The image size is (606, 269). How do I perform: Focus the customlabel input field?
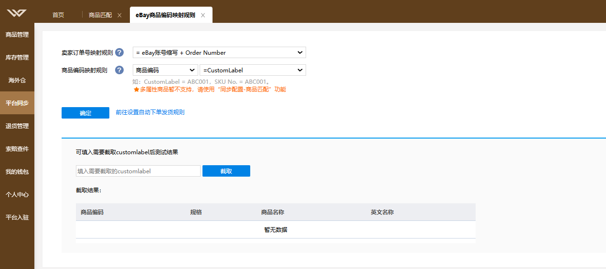(138, 171)
